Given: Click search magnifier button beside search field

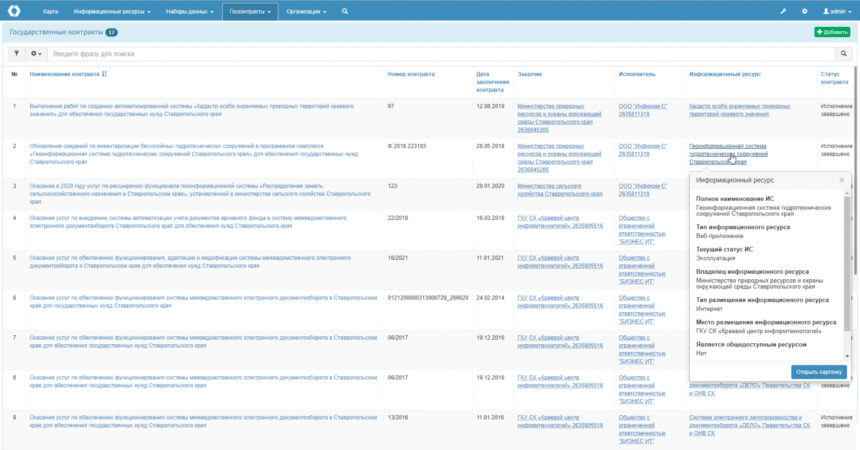Looking at the screenshot, I should (x=844, y=54).
